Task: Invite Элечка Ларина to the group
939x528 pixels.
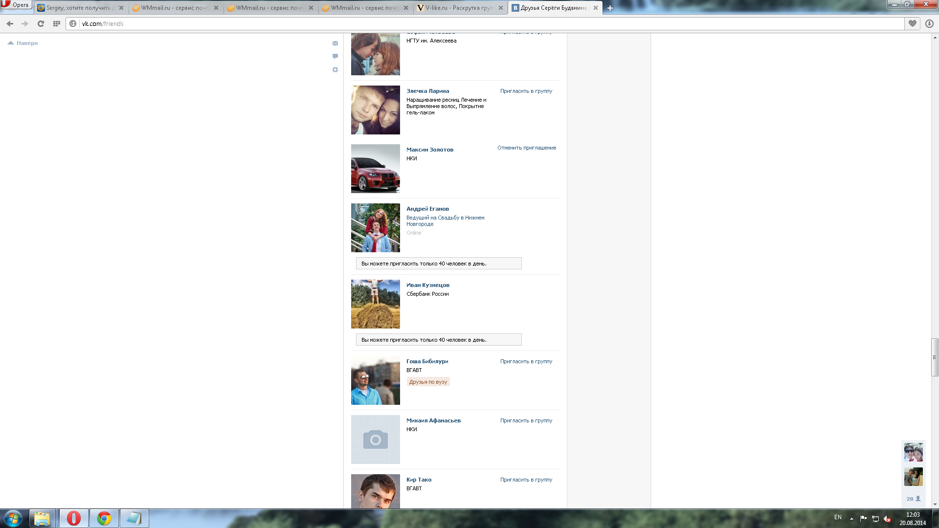Action: point(526,91)
